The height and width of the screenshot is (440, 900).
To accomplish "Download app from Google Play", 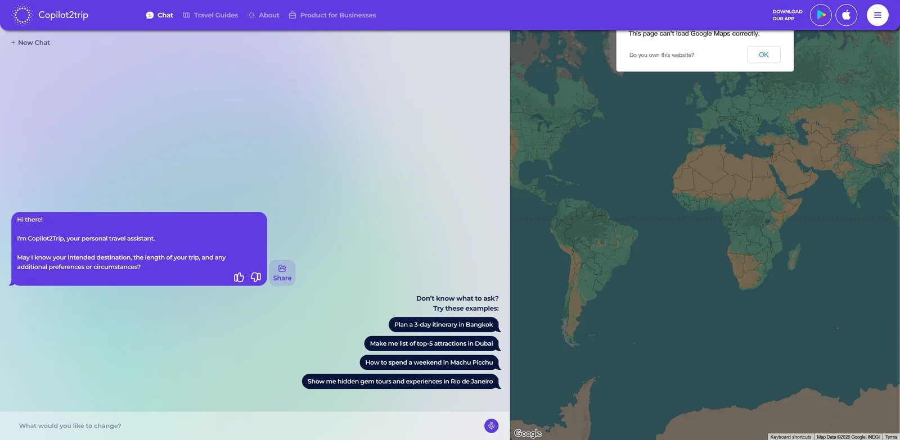I will (x=821, y=15).
